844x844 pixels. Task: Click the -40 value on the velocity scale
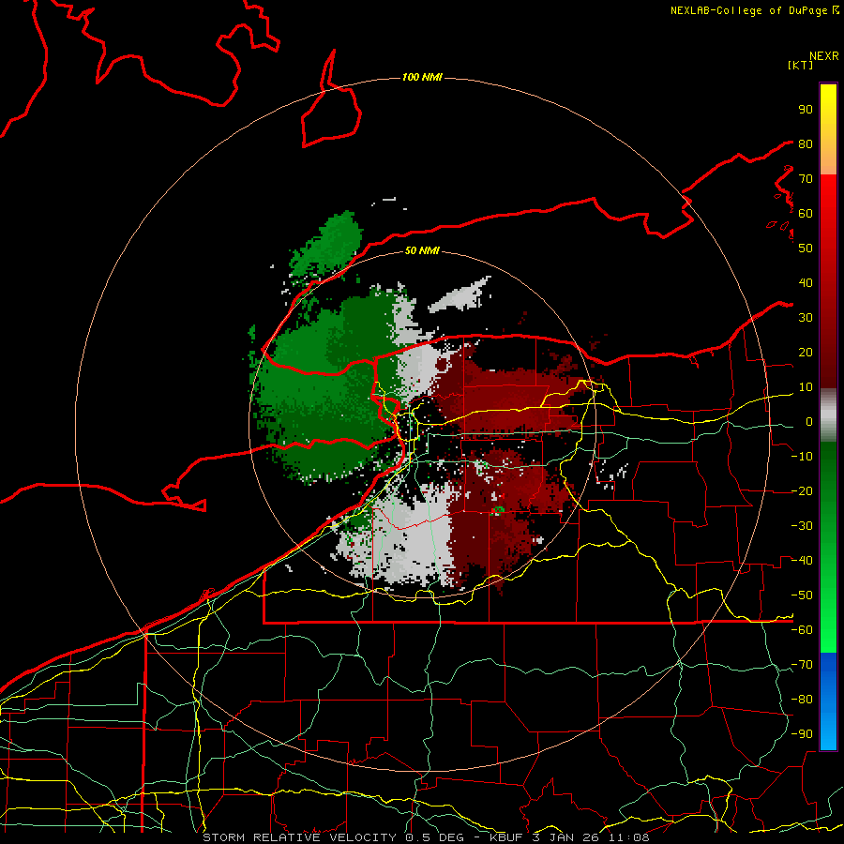pyautogui.click(x=802, y=561)
